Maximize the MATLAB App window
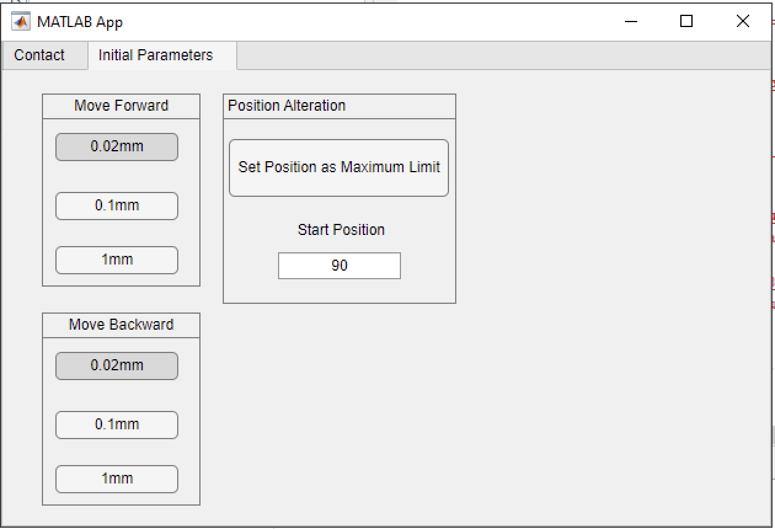775x529 pixels. pyautogui.click(x=686, y=22)
